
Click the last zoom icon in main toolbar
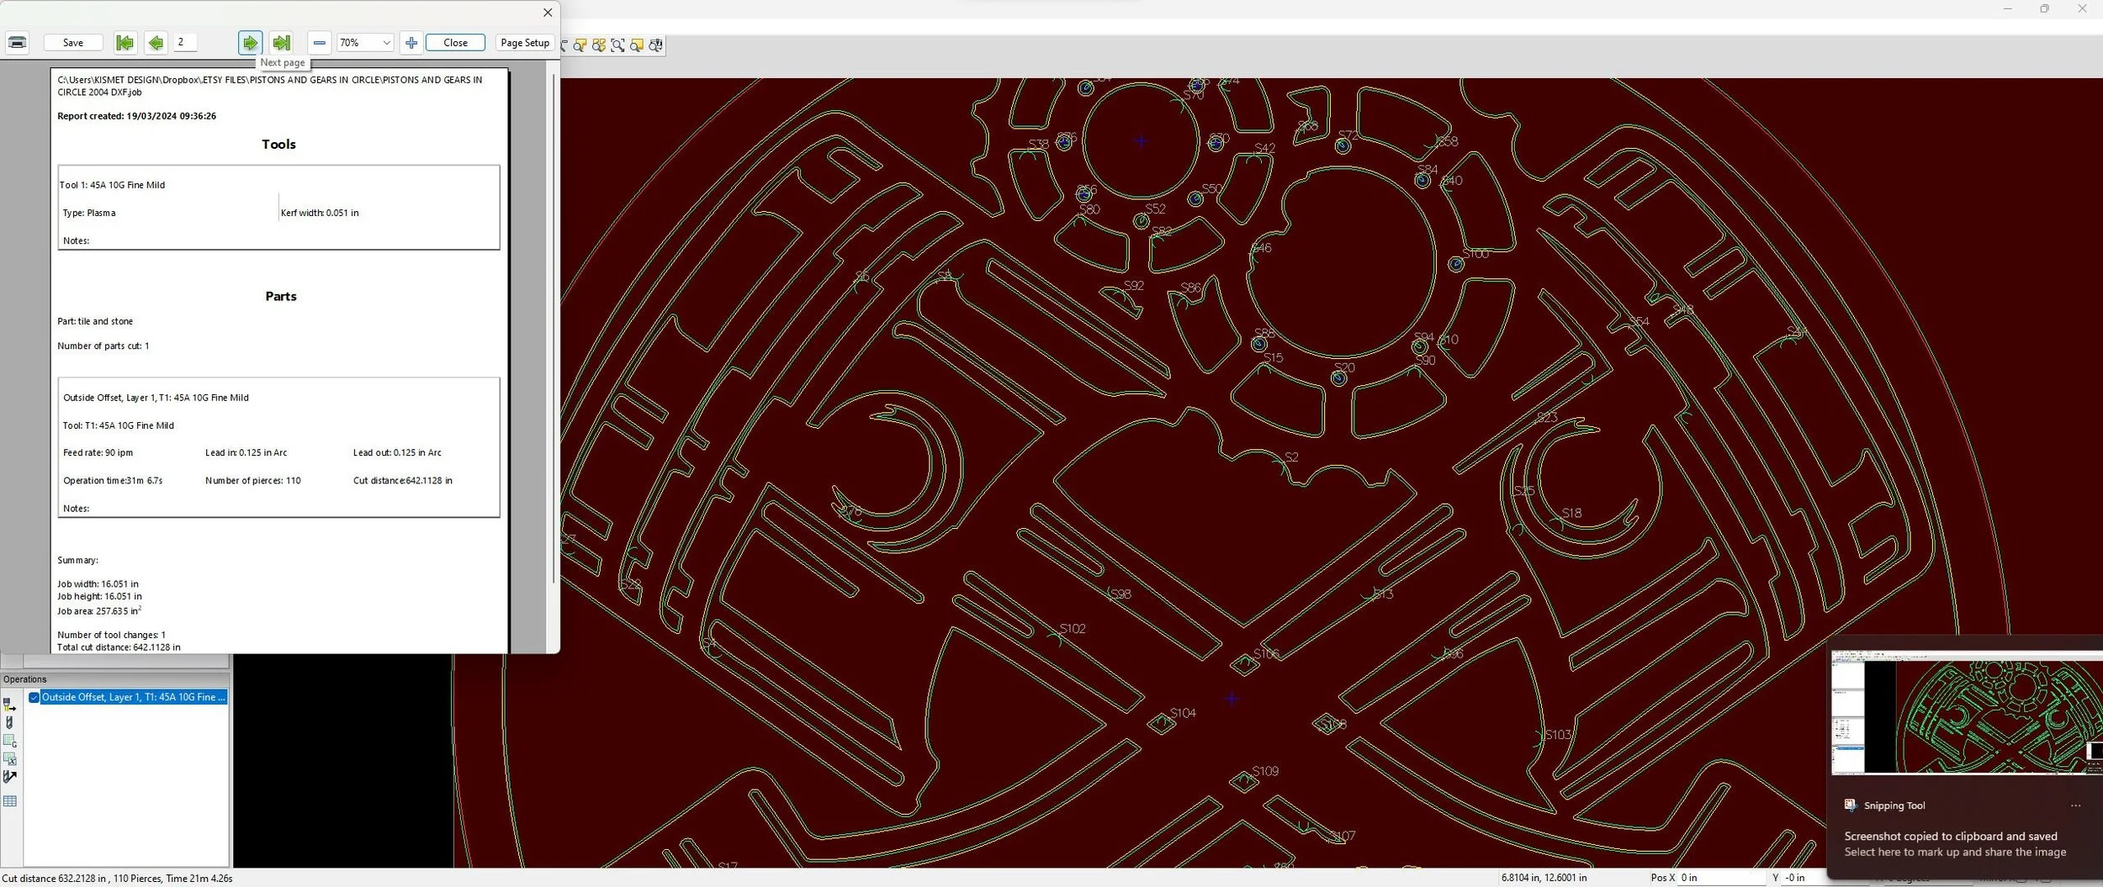pos(655,45)
